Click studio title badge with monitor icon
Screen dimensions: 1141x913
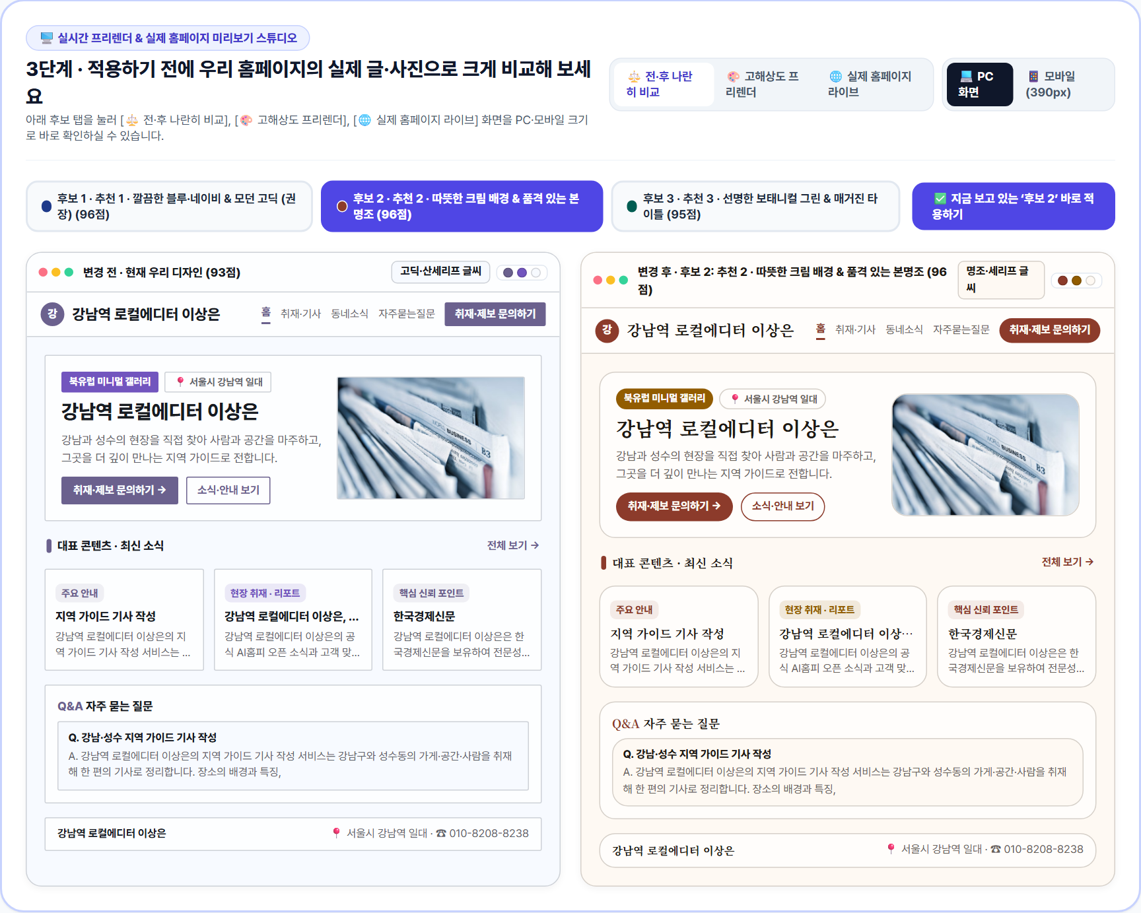pos(168,38)
